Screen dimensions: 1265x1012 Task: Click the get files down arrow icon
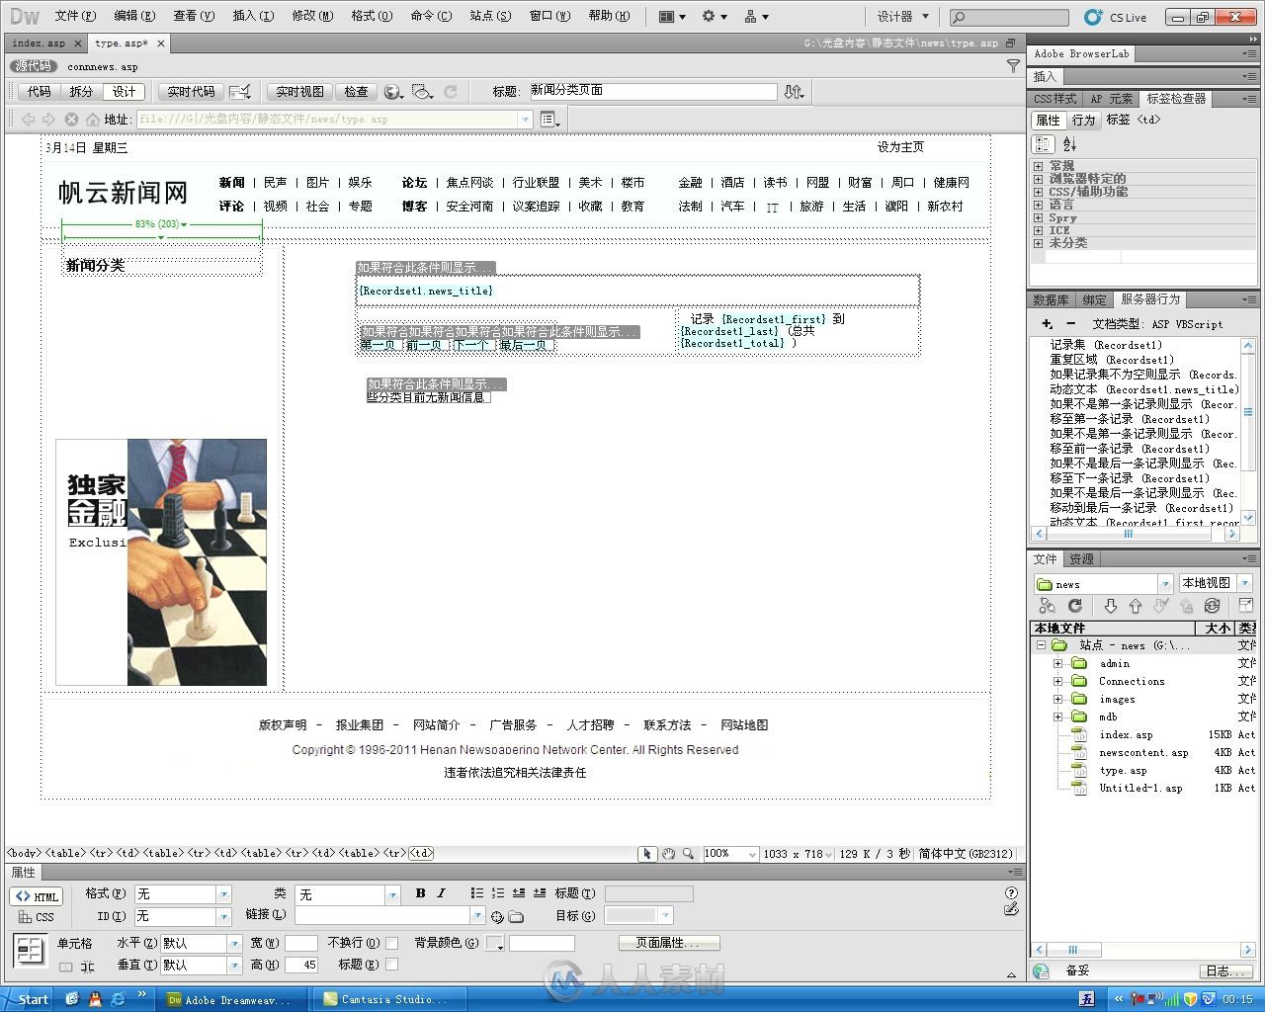pos(1111,606)
